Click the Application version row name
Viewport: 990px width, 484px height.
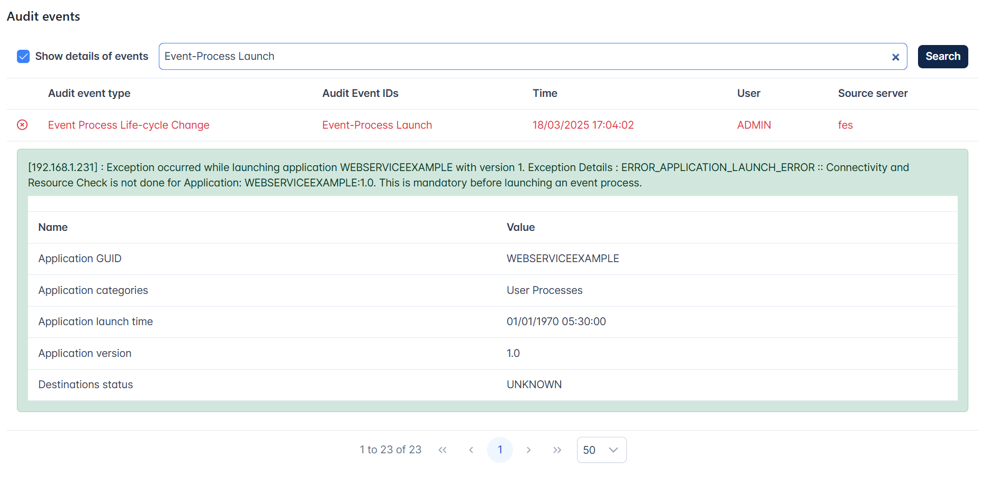click(85, 353)
